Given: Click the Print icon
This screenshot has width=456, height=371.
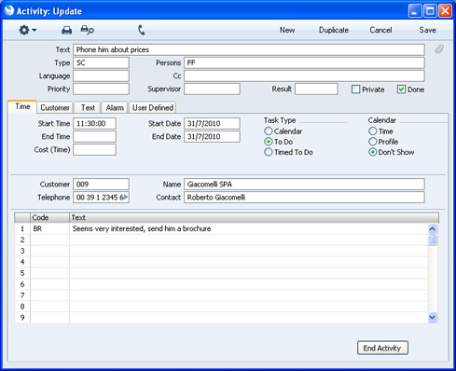Looking at the screenshot, I should (66, 30).
